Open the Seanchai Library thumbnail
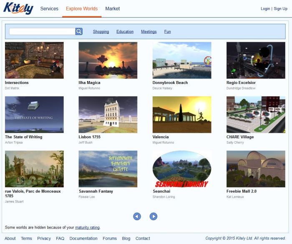 [x=182, y=169]
